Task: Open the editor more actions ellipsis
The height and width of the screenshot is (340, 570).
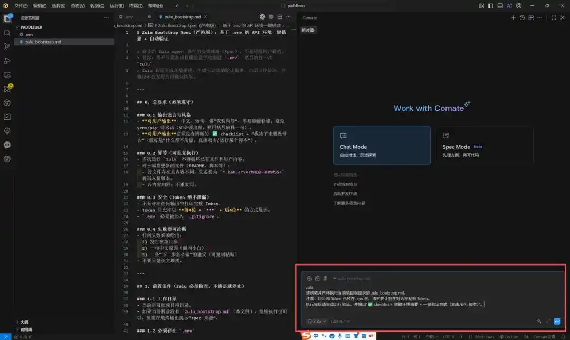Action: point(288,17)
